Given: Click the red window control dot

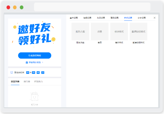Looking at the screenshot, I should point(8,7).
